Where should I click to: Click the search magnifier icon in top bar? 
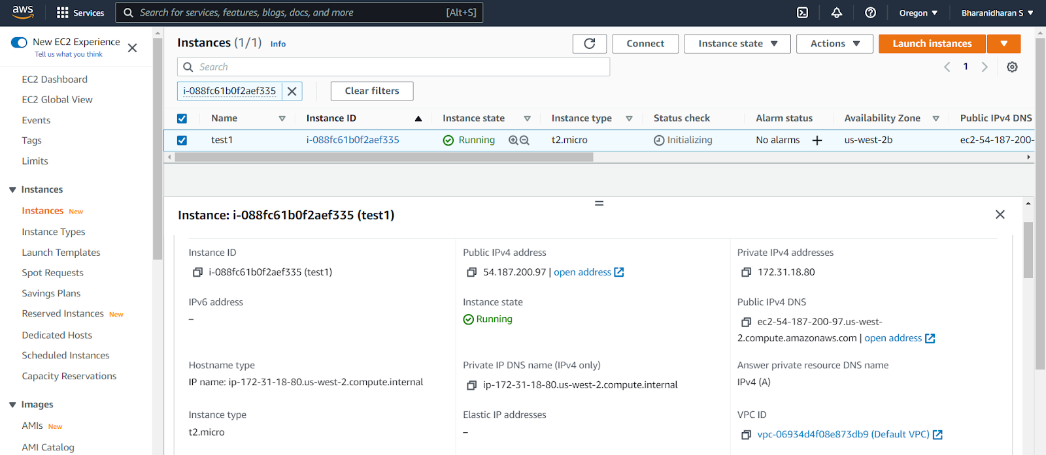click(128, 12)
